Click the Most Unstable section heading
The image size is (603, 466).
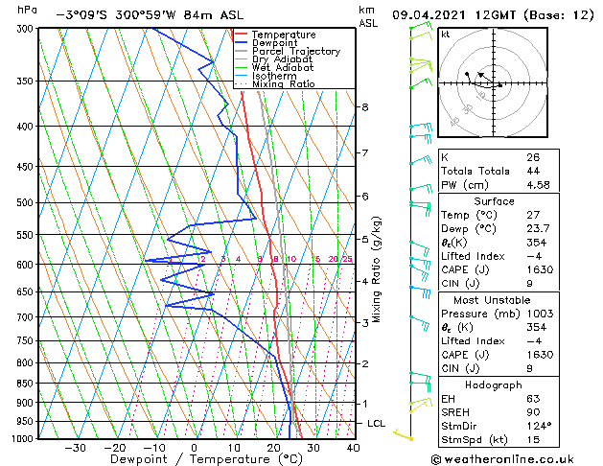tap(492, 300)
